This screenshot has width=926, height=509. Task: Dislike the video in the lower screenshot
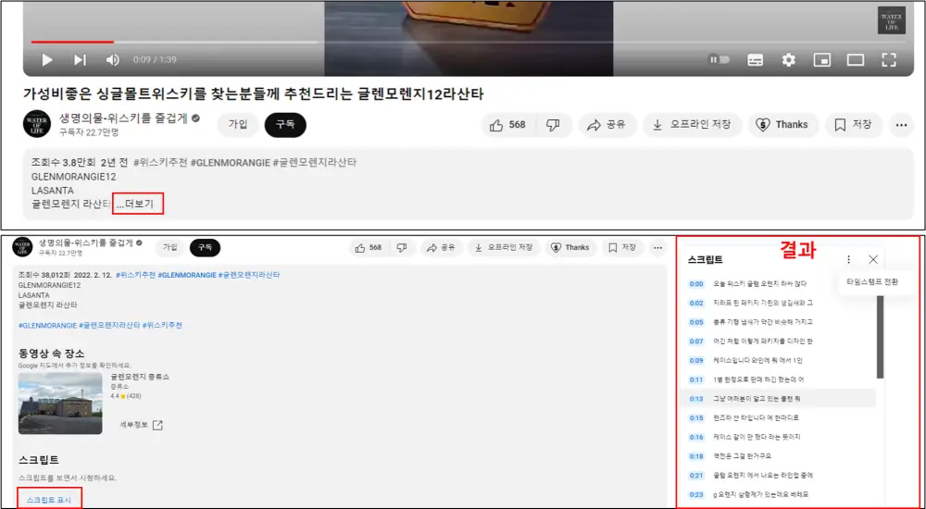tap(402, 248)
